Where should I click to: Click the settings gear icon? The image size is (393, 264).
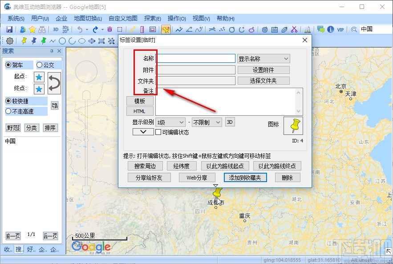[9, 41]
